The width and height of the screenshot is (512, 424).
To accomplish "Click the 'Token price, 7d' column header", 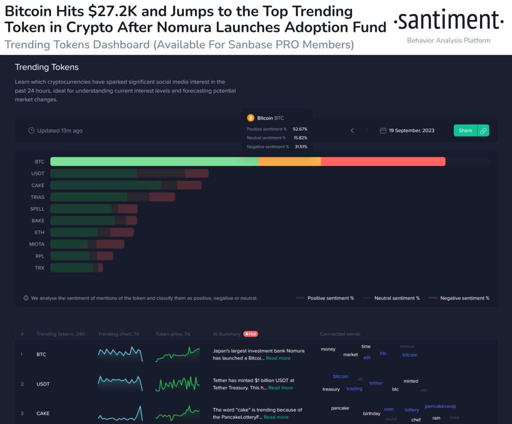I will [x=172, y=334].
